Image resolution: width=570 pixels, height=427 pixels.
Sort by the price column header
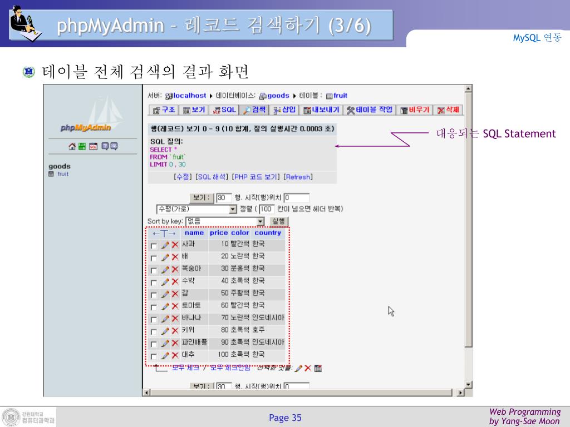219,233
